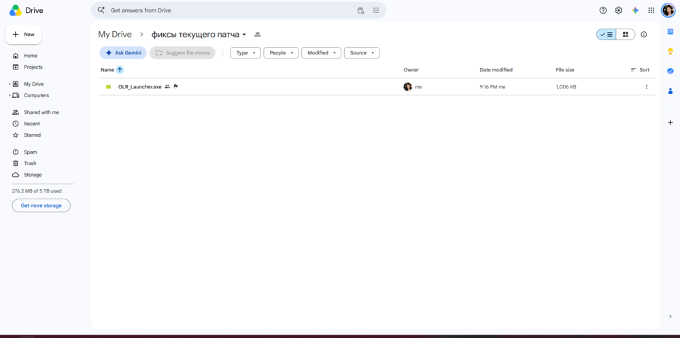This screenshot has height=338, width=680.
Task: Click the 9:16 PM me modified date
Action: pos(492,87)
